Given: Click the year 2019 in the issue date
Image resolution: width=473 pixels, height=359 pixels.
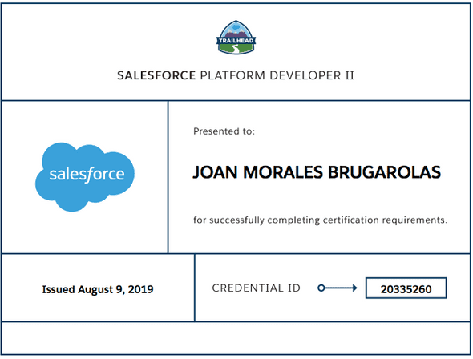Looking at the screenshot, I should (140, 289).
